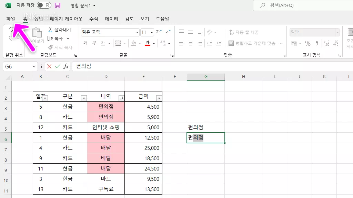Click 병합하고 가운데 맞춤 button
The height and width of the screenshot is (198, 353).
pyautogui.click(x=252, y=43)
